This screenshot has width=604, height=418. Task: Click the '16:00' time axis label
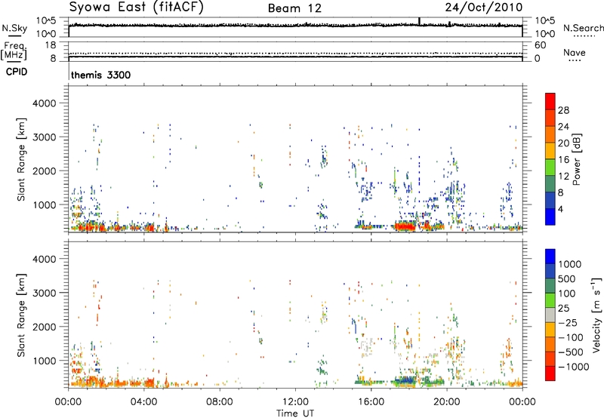[x=371, y=402]
